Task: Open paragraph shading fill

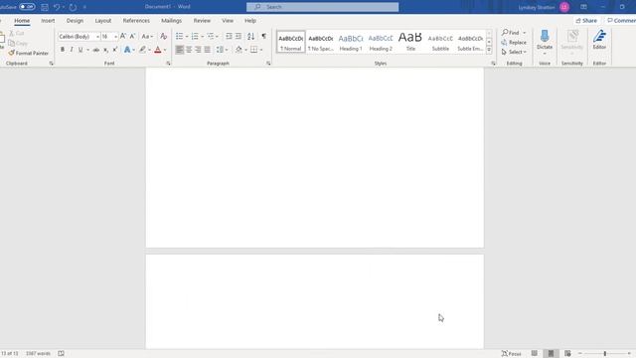Action: (x=238, y=50)
